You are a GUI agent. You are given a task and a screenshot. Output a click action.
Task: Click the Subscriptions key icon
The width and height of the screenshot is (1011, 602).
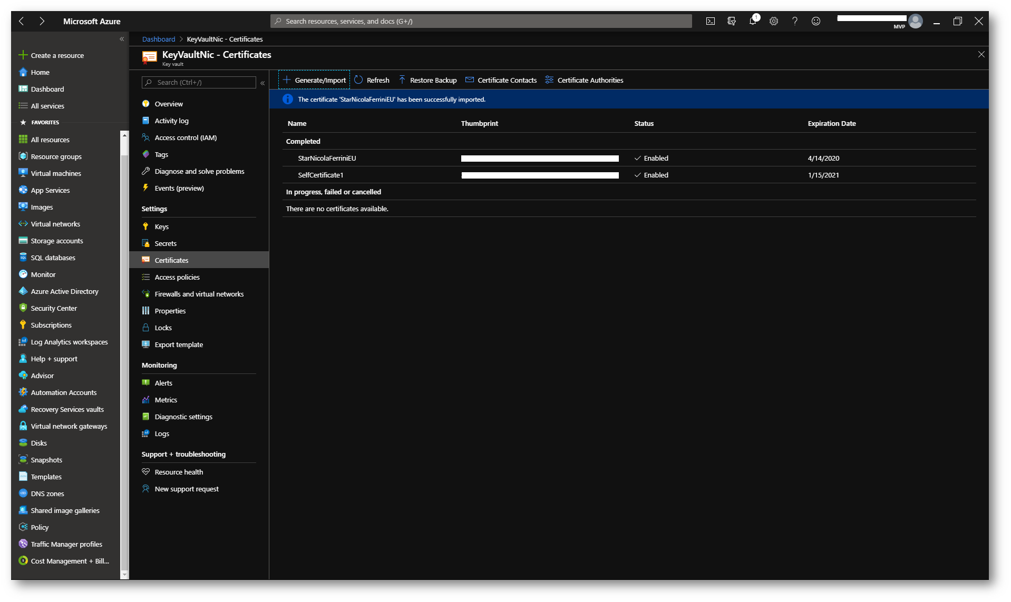23,324
